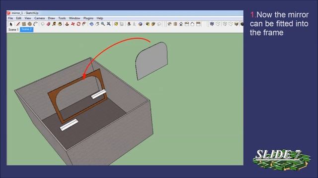Viewport: 318px width, 178px height.
Task: Click the front white support strip
Action: coord(69,125)
